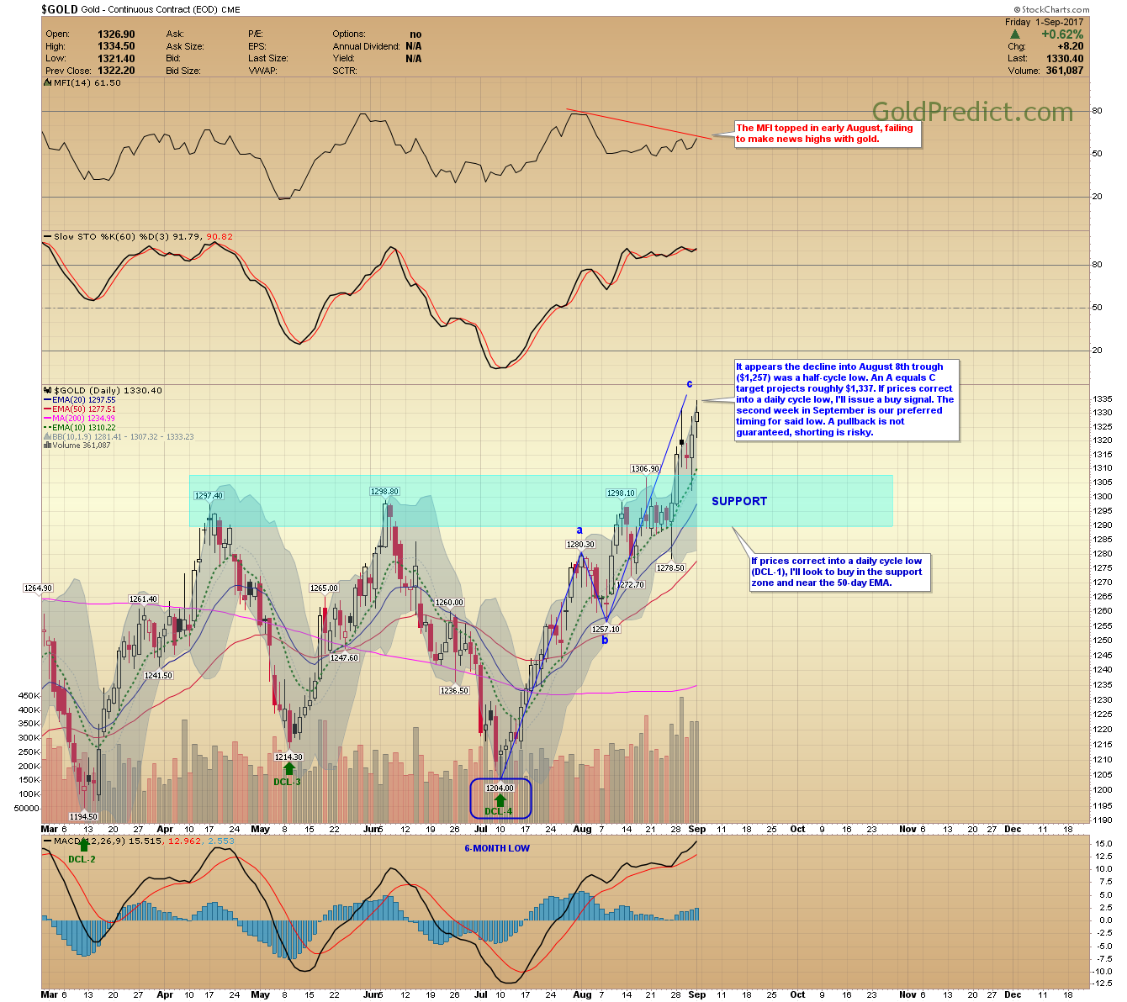Click the green arrow above DCL-4 label
1127x1002 pixels.
coord(500,799)
